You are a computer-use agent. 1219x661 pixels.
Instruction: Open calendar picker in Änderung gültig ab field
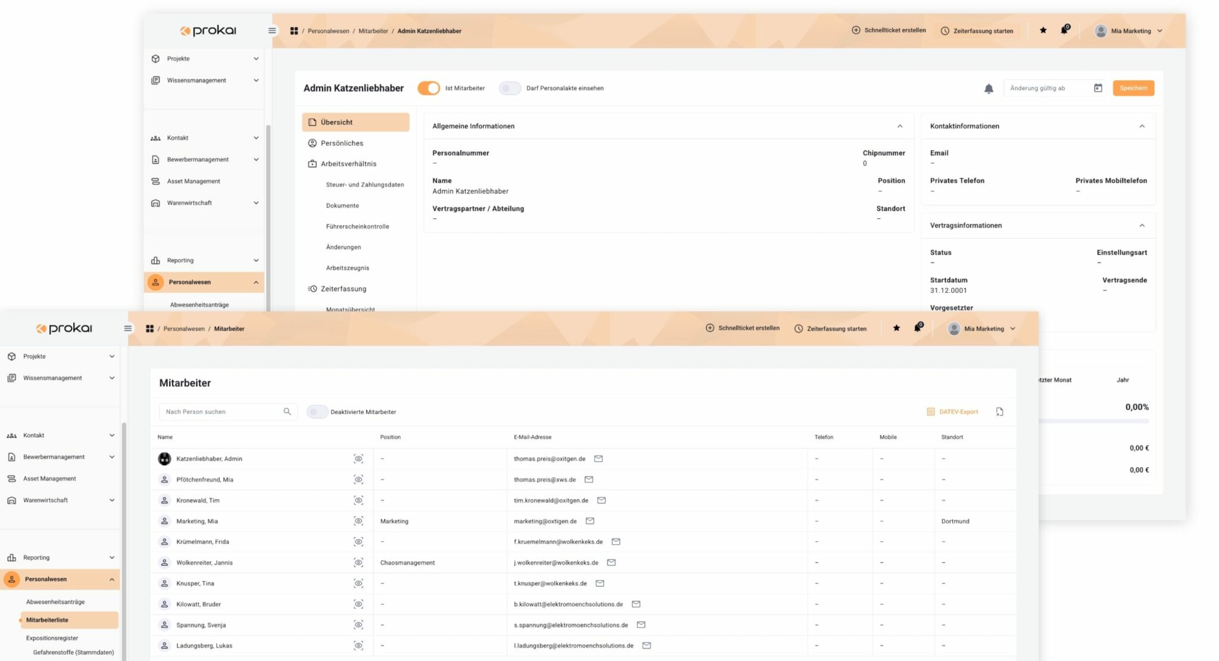coord(1098,88)
